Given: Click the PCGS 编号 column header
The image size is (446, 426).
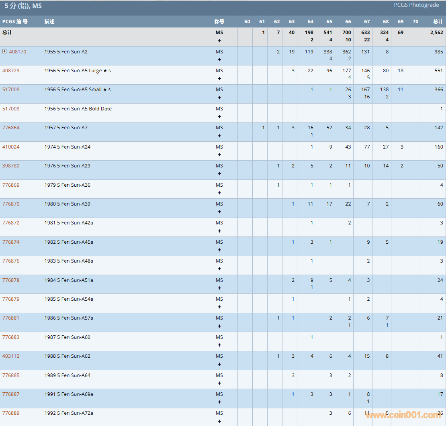Looking at the screenshot, I should pos(15,22).
